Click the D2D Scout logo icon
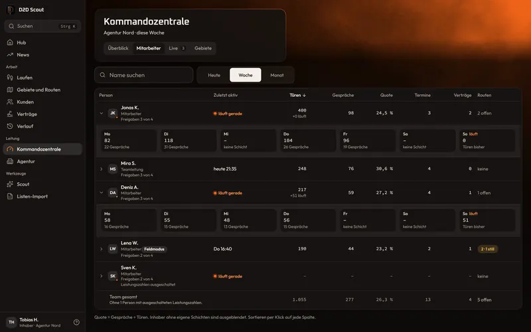Image resolution: width=531 pixels, height=332 pixels. tap(11, 10)
